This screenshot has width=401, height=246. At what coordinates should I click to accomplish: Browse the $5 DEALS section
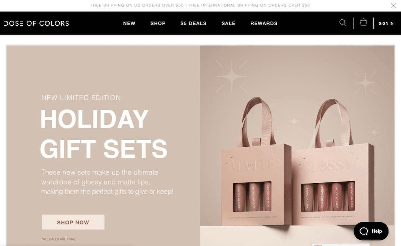coord(193,23)
